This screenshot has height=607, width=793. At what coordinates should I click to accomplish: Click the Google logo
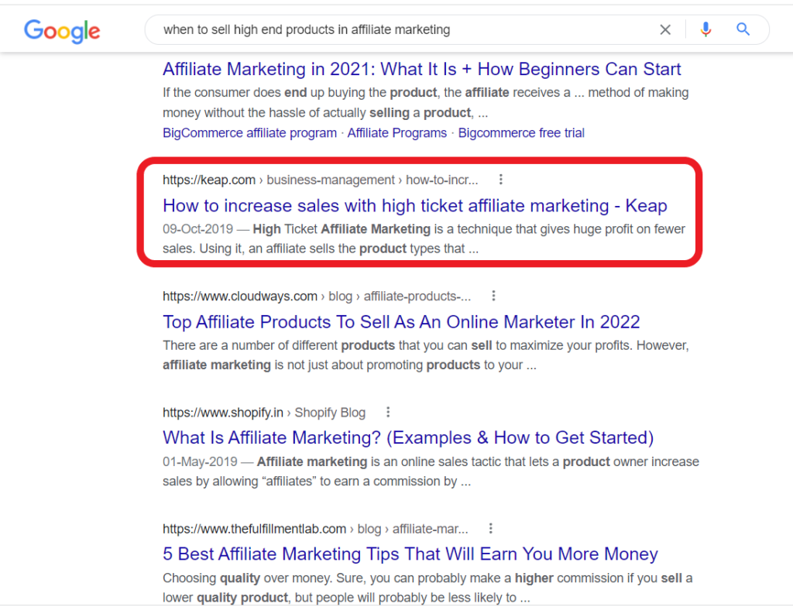point(62,31)
